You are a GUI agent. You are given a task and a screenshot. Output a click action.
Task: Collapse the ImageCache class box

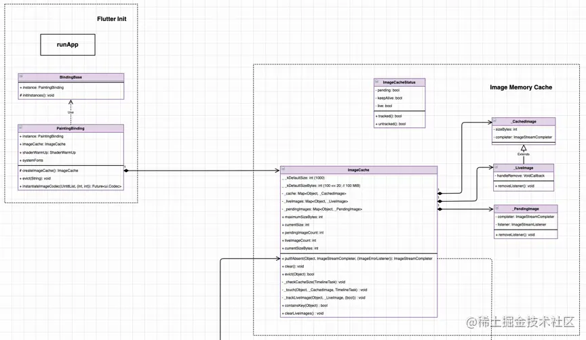pyautogui.click(x=284, y=169)
